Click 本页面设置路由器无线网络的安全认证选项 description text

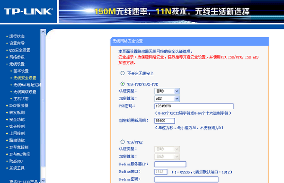click(x=155, y=52)
